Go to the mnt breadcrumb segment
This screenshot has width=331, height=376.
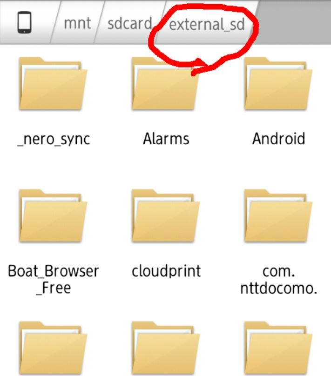[77, 23]
